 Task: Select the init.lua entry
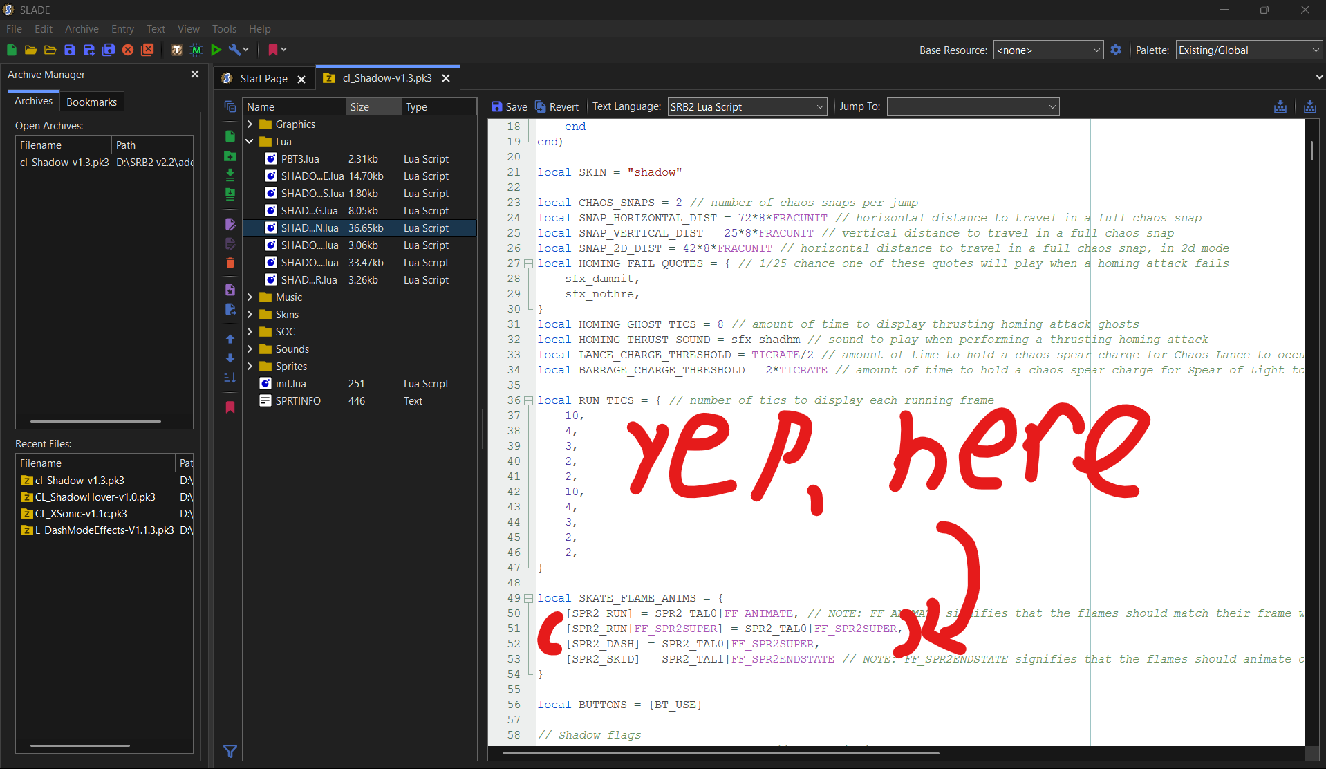pyautogui.click(x=359, y=384)
